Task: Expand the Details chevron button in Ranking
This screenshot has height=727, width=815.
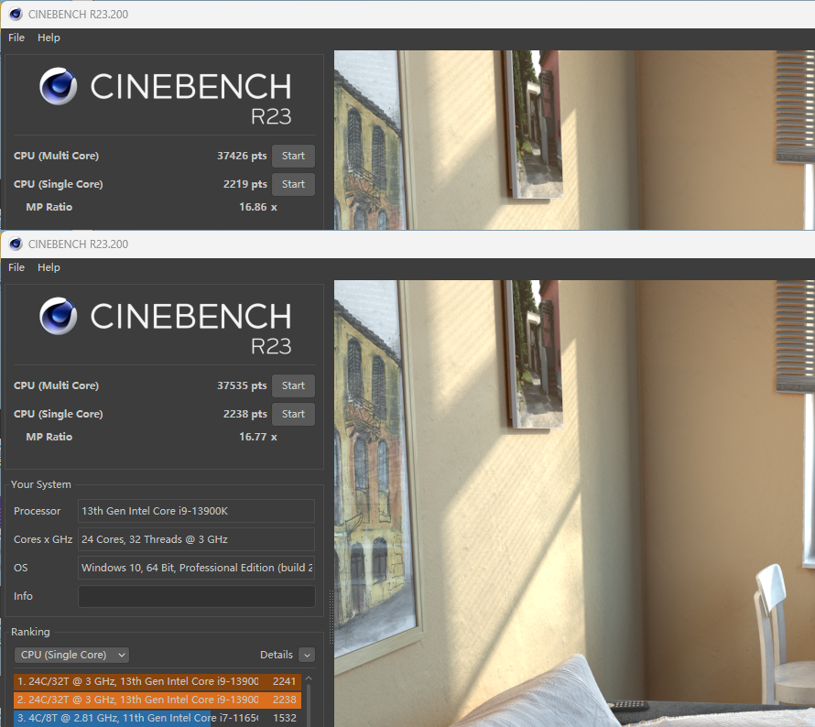Action: (x=306, y=655)
